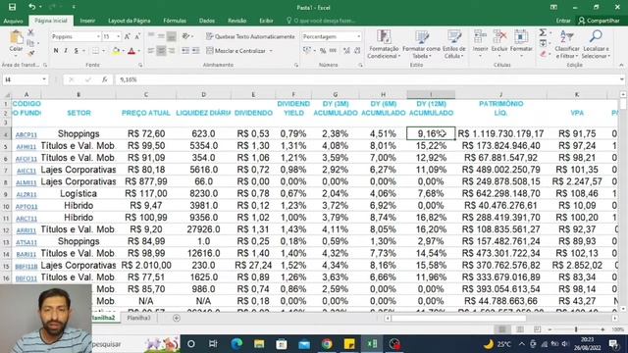Open the ABCP11 fund link
628x353 pixels.
coord(26,134)
